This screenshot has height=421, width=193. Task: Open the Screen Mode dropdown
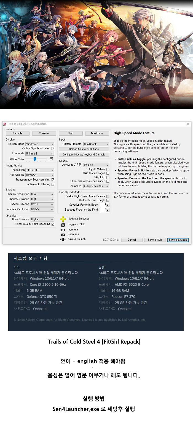[40, 144]
